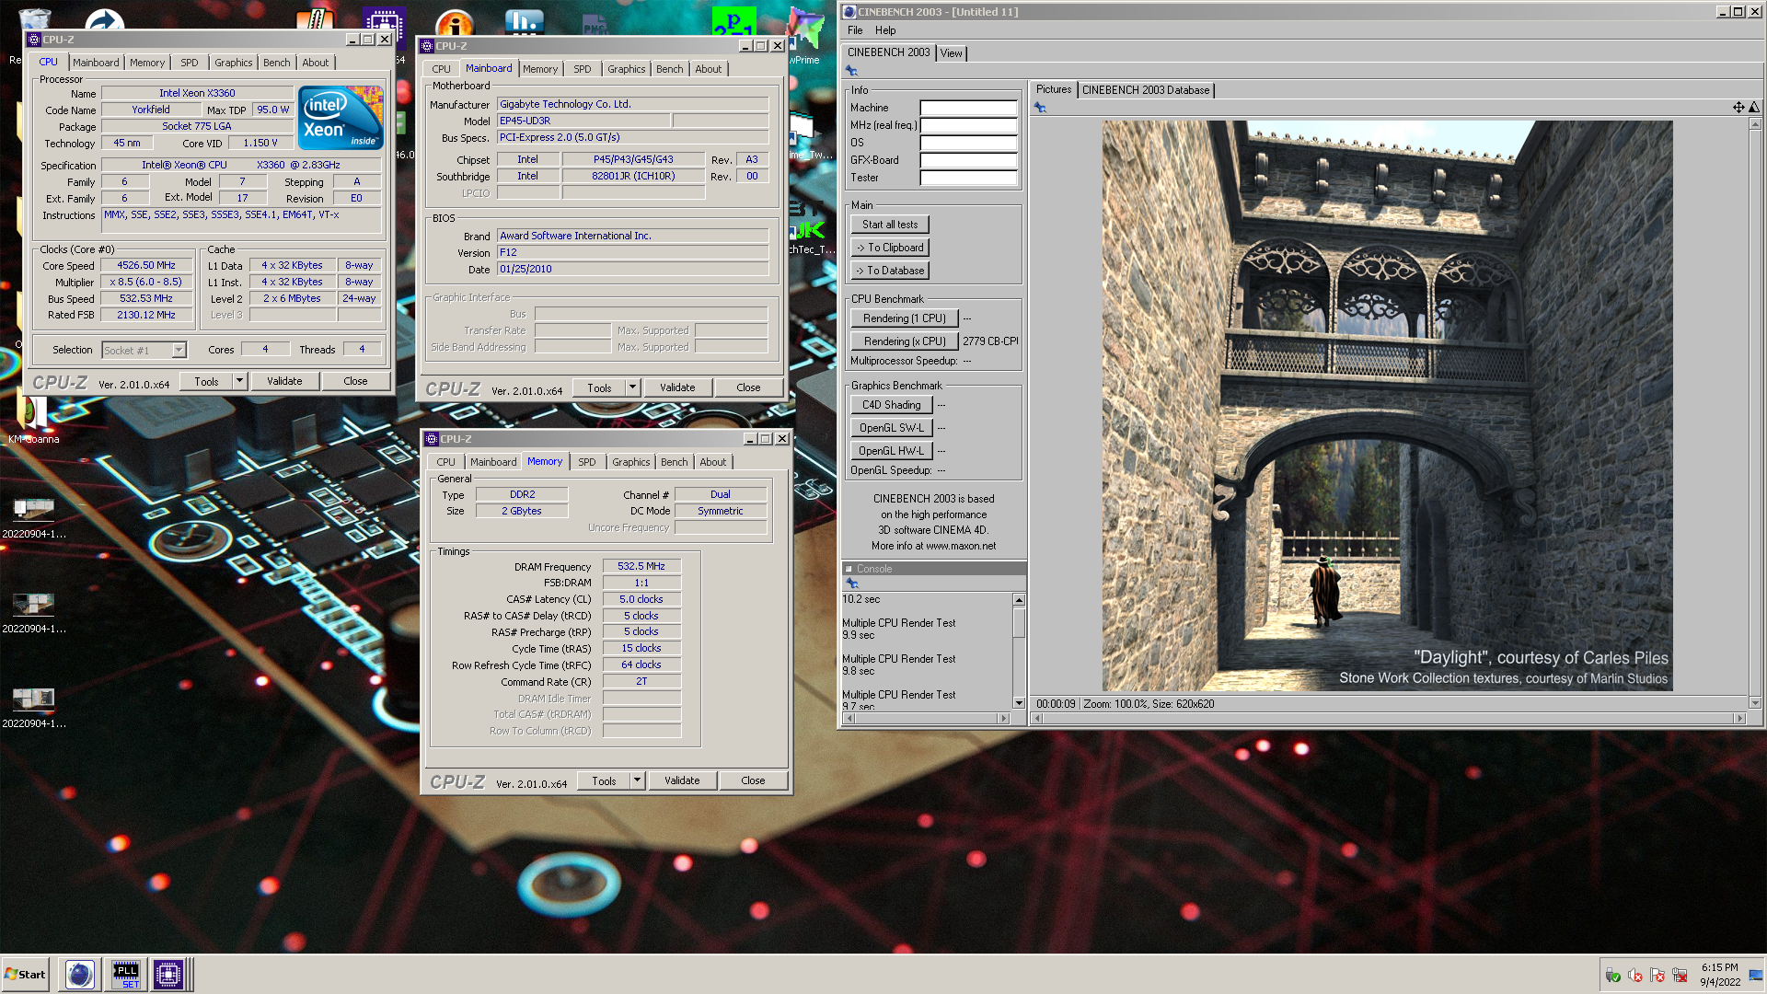Expand Tools dropdown arrow in CPU-Z Mainboard window
1767x994 pixels.
(632, 387)
